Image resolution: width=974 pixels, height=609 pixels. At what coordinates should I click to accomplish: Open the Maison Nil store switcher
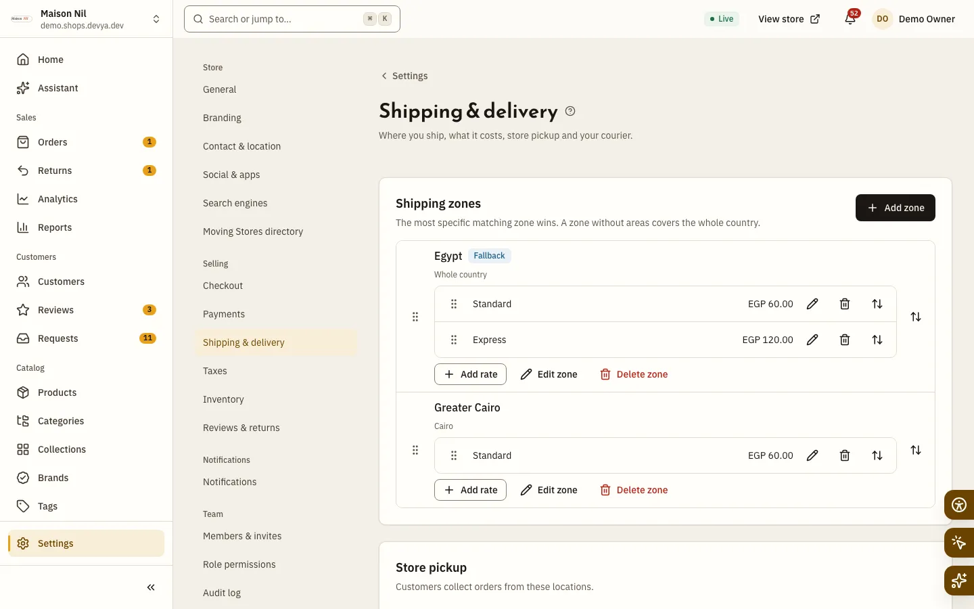[x=87, y=19]
